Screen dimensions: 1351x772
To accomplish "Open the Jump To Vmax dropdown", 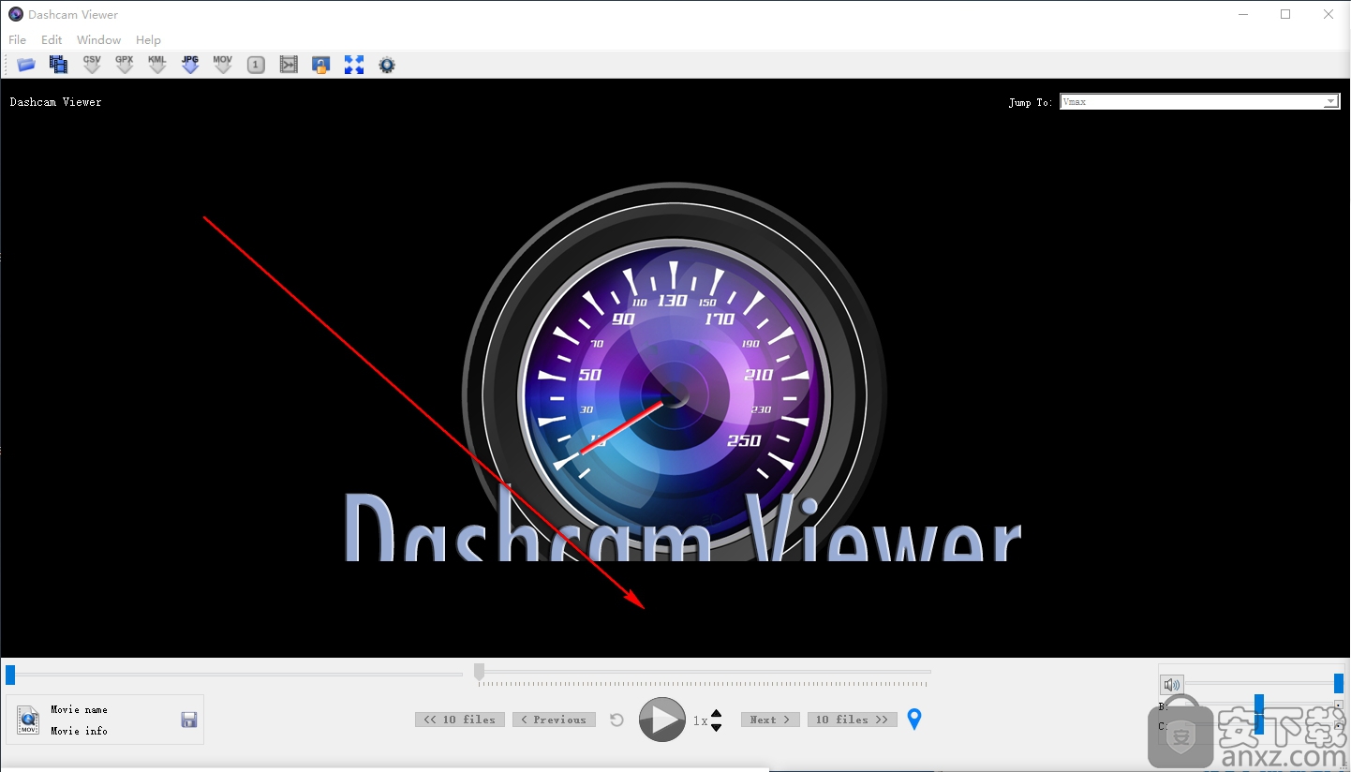I will (x=1199, y=102).
